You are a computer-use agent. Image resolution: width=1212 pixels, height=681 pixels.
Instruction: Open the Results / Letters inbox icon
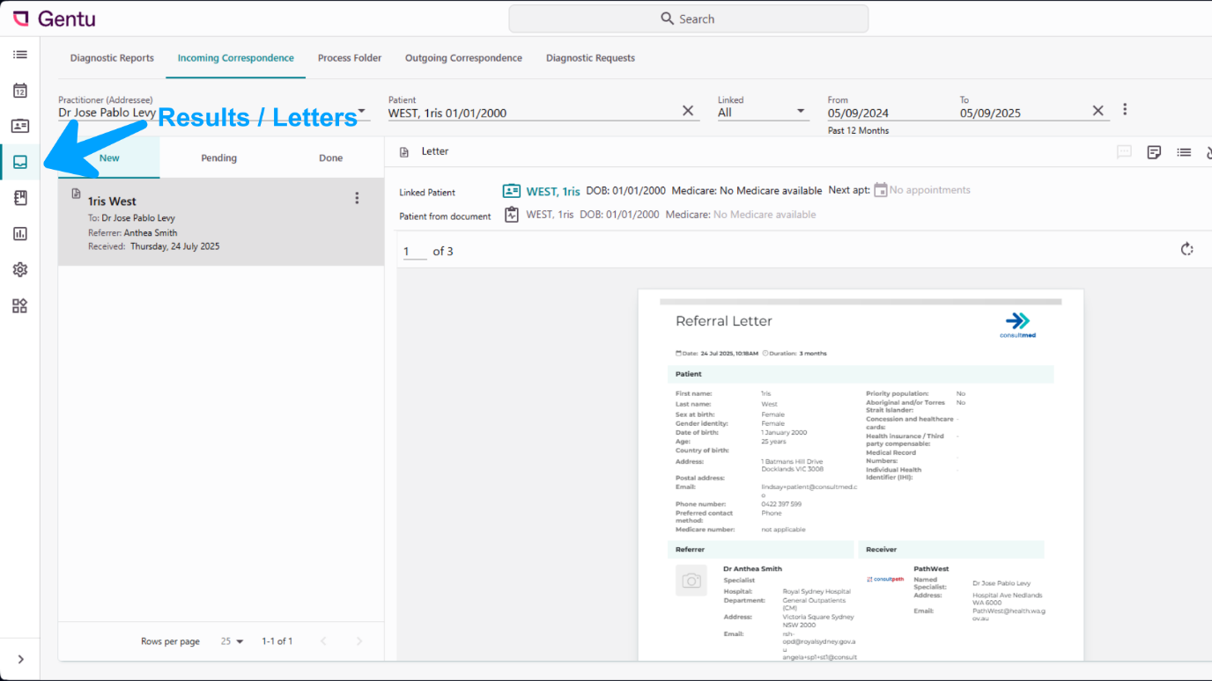click(x=19, y=163)
